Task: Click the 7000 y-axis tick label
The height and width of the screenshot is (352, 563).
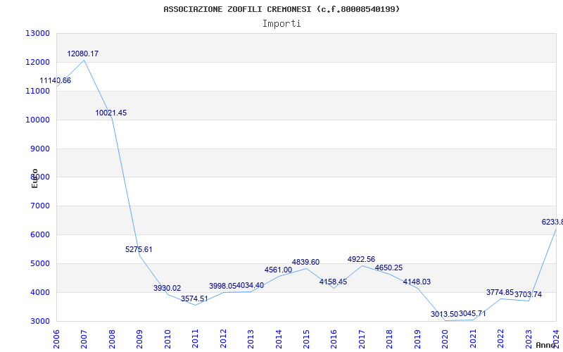Action: coord(39,206)
